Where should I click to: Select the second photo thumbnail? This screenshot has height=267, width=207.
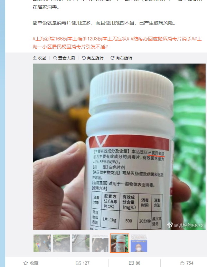coord(62,243)
